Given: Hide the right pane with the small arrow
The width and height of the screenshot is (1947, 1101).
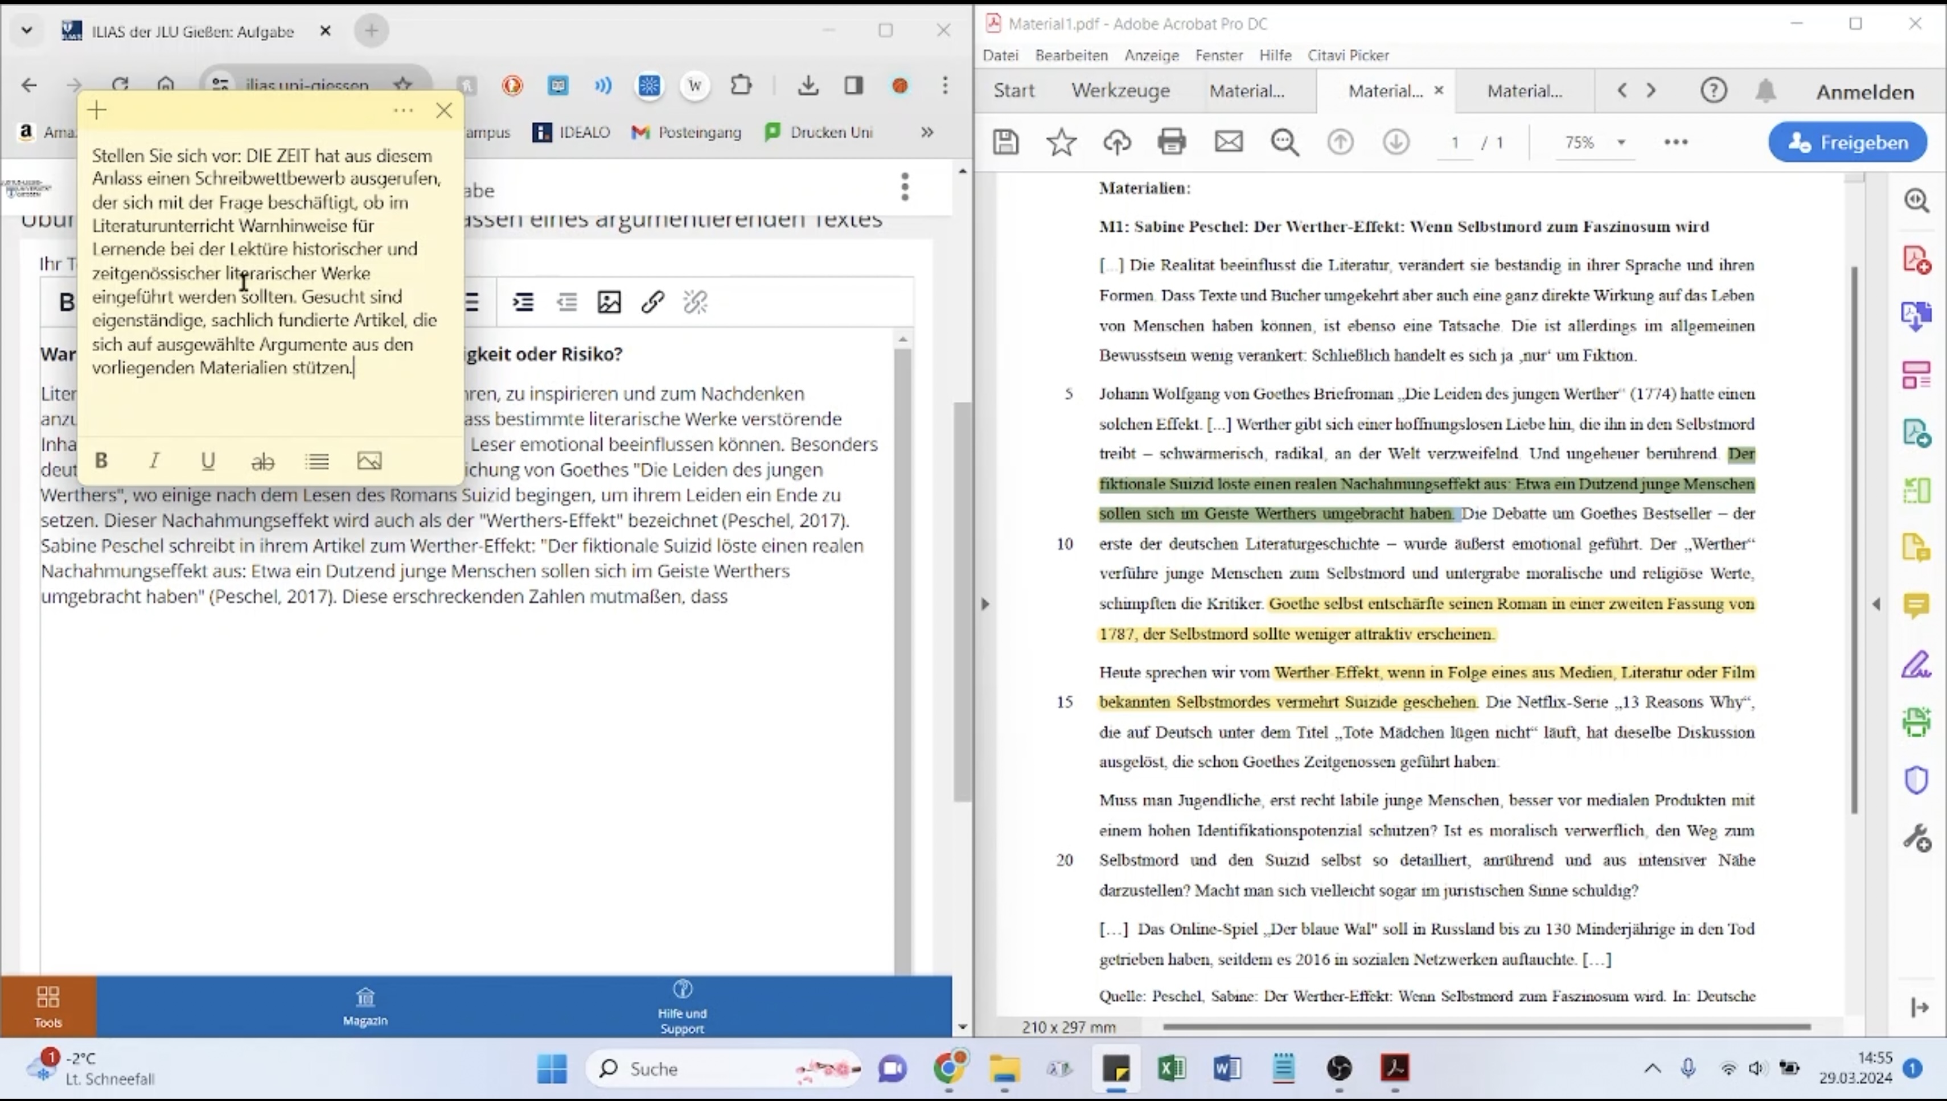Looking at the screenshot, I should click(1876, 604).
